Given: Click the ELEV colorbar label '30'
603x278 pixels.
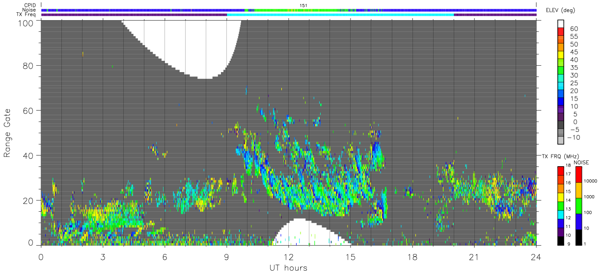Looking at the screenshot, I should point(574,76).
